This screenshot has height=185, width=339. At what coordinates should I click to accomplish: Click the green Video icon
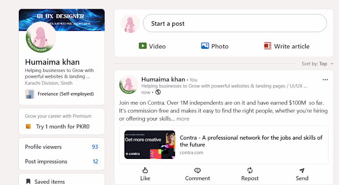[x=142, y=46]
